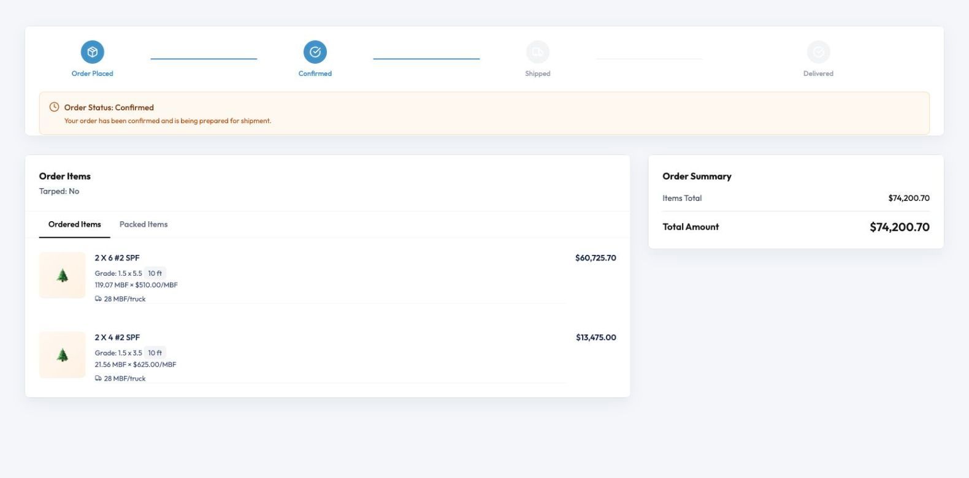Click the Confirmed step label
Viewport: 969px width, 478px height.
pyautogui.click(x=315, y=74)
